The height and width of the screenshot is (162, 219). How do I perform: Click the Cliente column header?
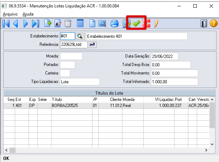tap(110, 100)
